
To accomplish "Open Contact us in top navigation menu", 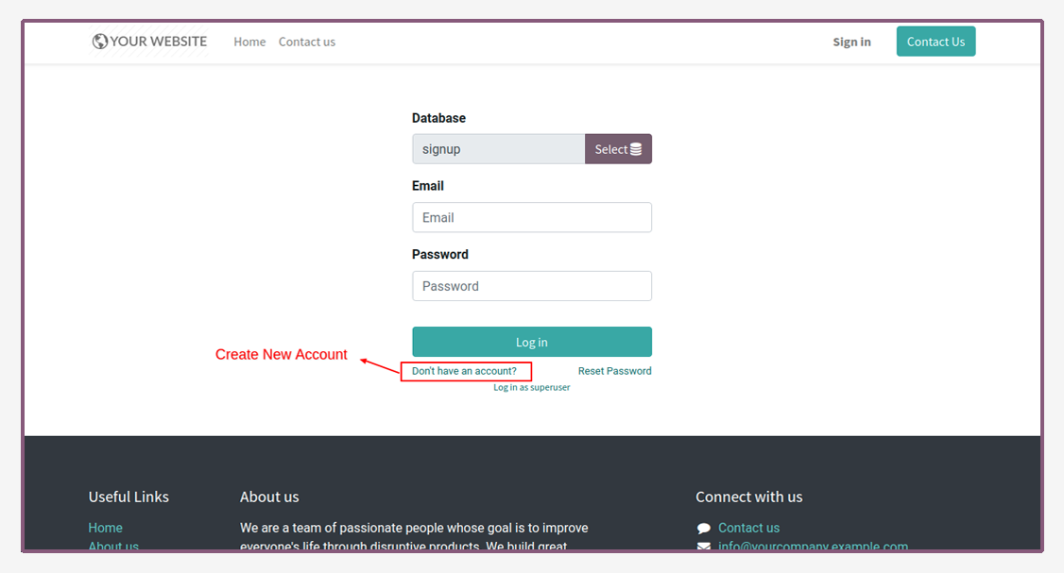I will (307, 42).
